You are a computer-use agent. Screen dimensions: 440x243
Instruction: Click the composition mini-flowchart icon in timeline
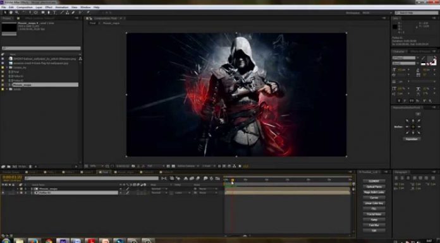click(x=164, y=179)
